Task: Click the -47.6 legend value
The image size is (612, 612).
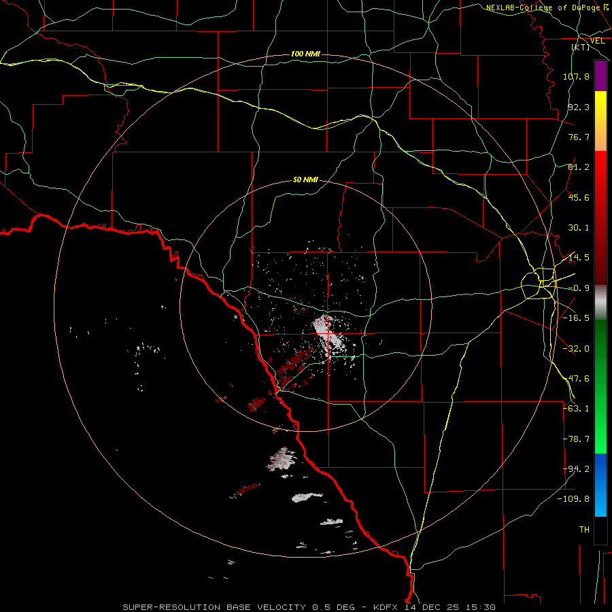Action: point(576,379)
